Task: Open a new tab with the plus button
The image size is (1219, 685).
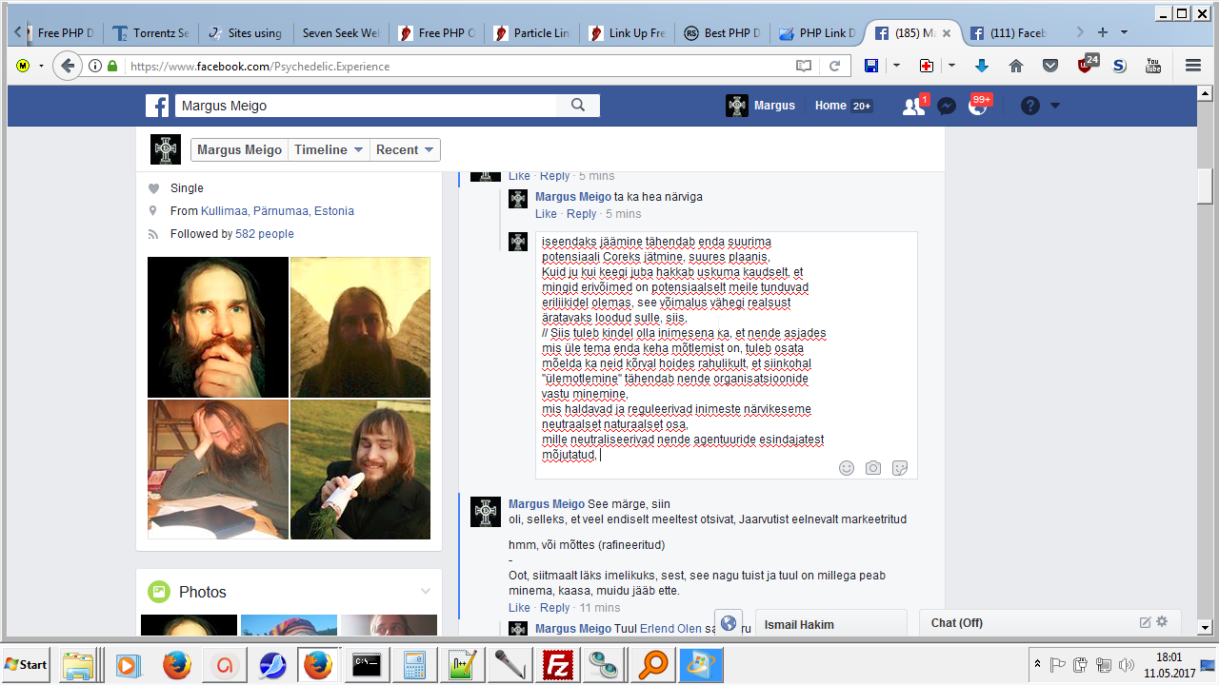Action: click(x=1103, y=32)
